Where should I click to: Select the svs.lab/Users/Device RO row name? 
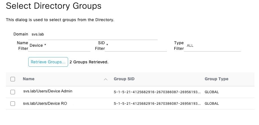45,103
